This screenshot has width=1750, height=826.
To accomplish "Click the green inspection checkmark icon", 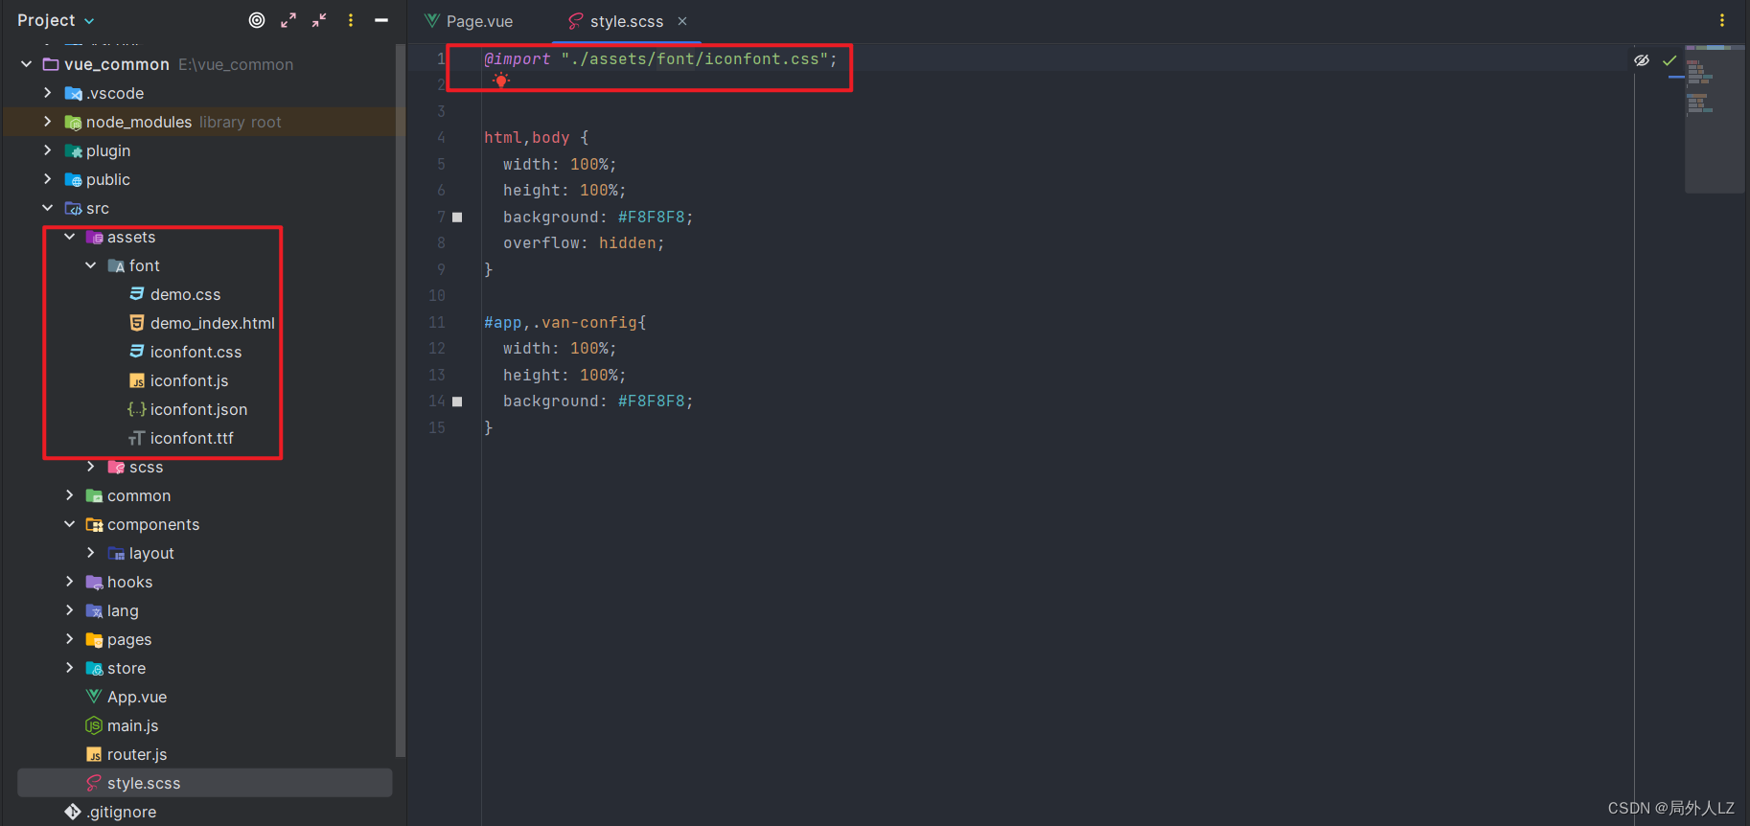I will click(x=1669, y=60).
